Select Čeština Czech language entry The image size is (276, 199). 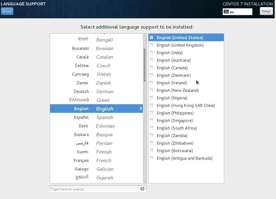tap(96, 66)
